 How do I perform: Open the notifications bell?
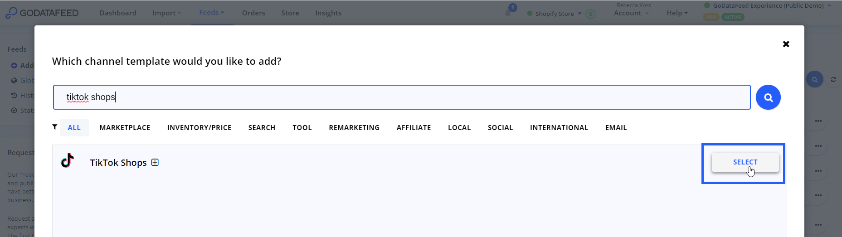(508, 13)
